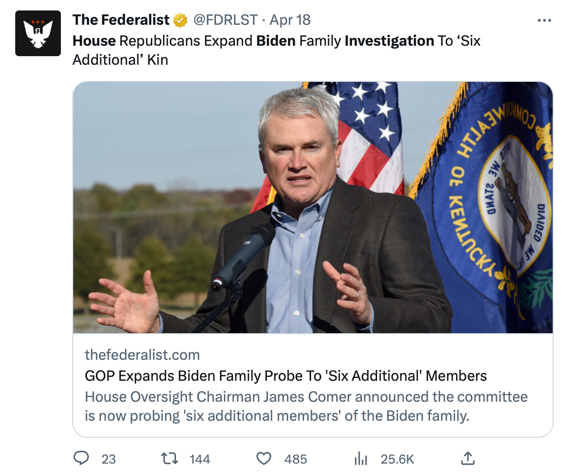Screen dimensions: 566x475
Task: Click the share upload arrow icon
Action: pyautogui.click(x=468, y=458)
